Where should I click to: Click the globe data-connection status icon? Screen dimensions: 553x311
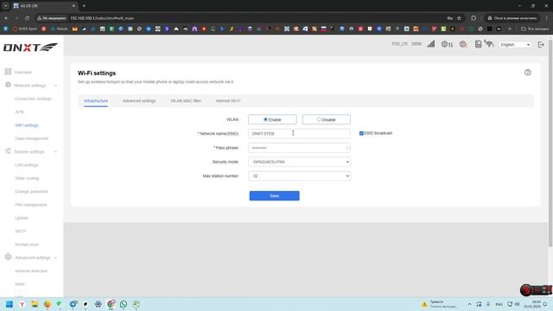(447, 44)
